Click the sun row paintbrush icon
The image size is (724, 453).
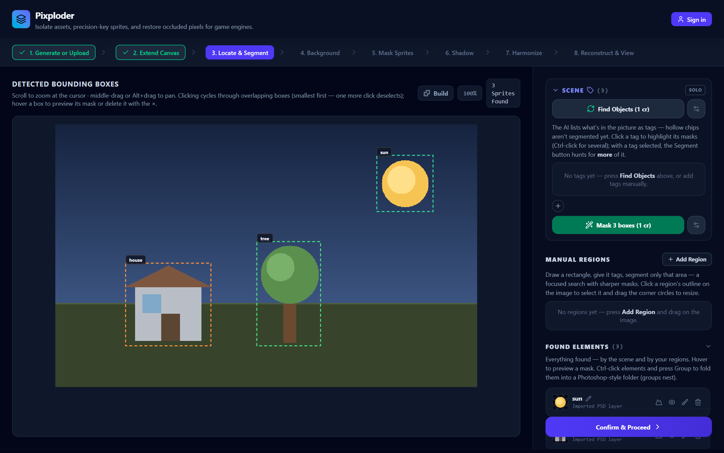[685, 402]
